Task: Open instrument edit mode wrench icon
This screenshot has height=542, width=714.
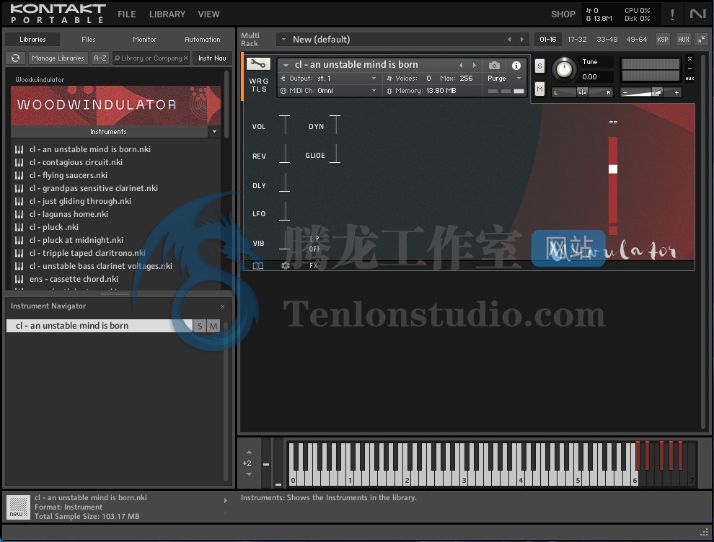Action: 258,64
